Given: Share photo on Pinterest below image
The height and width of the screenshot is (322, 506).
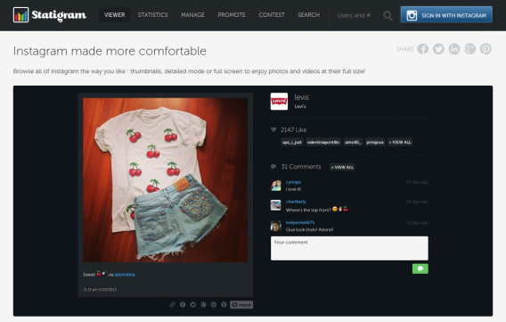Looking at the screenshot, I should [x=214, y=304].
